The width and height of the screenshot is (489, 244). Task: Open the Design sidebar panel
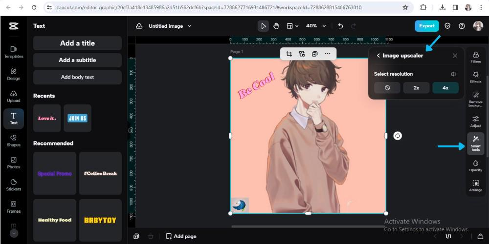(x=13, y=74)
